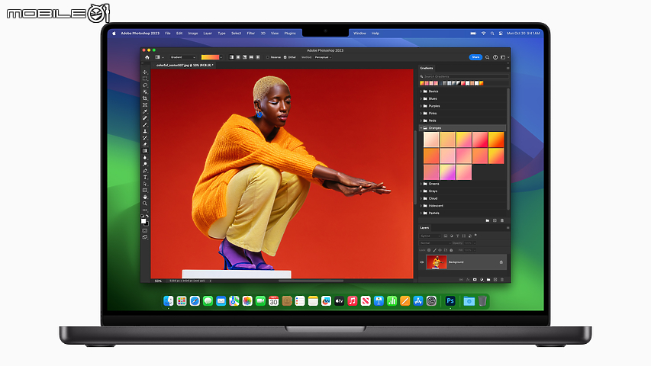Select the Frame tool
This screenshot has height=366, width=651.
click(145, 105)
